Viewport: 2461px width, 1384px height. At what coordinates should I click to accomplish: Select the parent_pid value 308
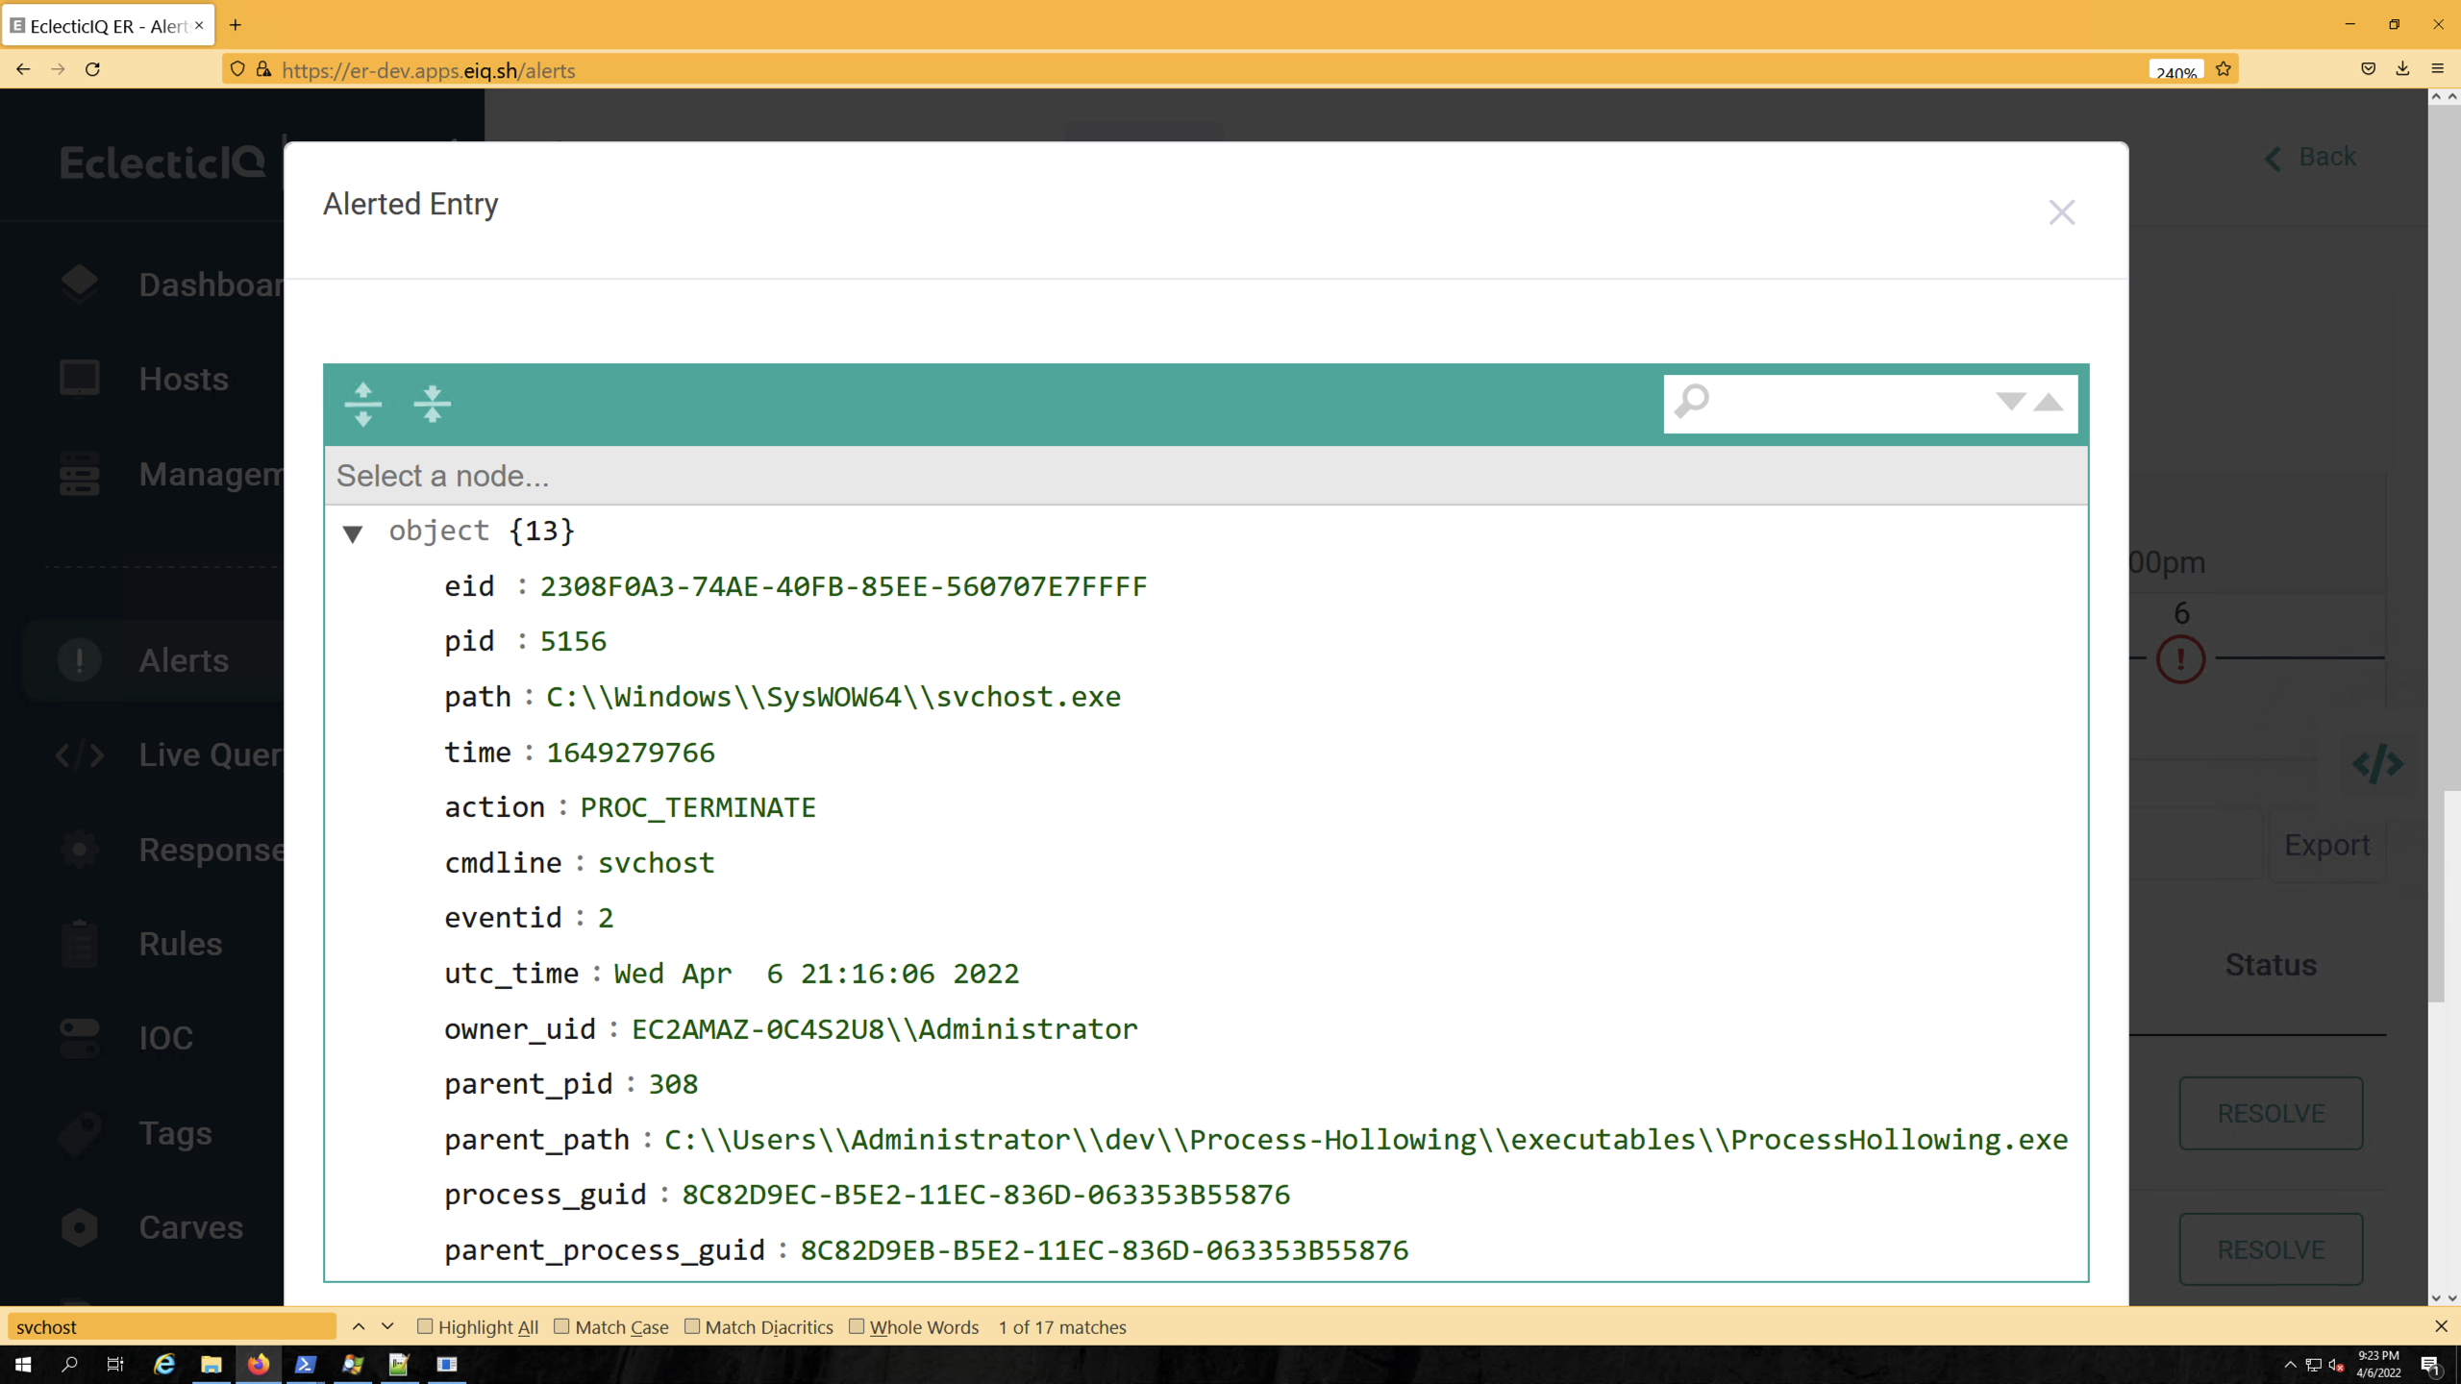tap(673, 1084)
